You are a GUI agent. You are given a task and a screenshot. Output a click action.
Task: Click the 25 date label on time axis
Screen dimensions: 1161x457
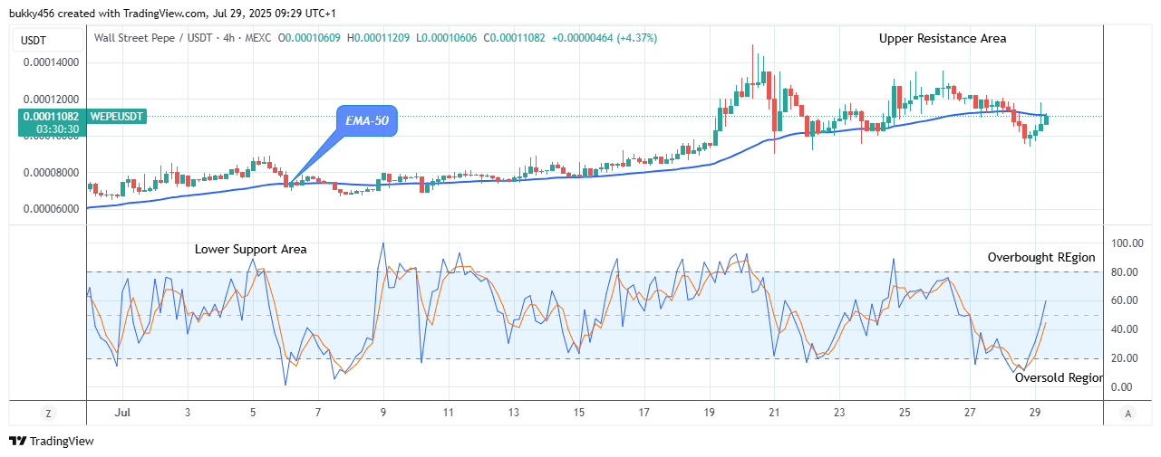pos(905,413)
